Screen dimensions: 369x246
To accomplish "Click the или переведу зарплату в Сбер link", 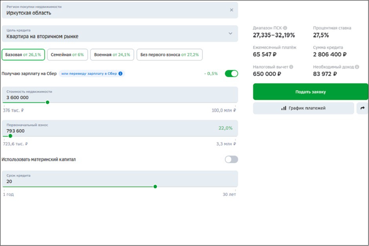I will coord(89,73).
